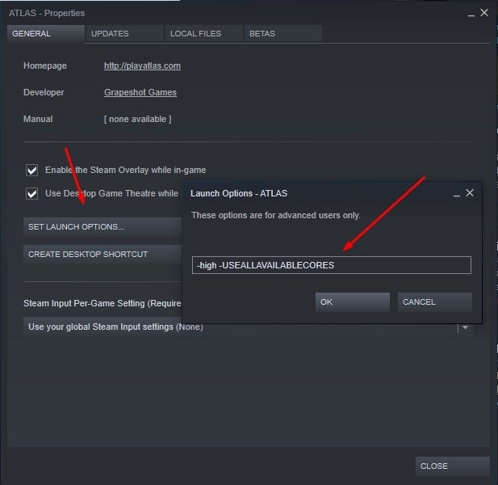Cancel the Launch Options dialog
The image size is (498, 485).
tap(434, 302)
